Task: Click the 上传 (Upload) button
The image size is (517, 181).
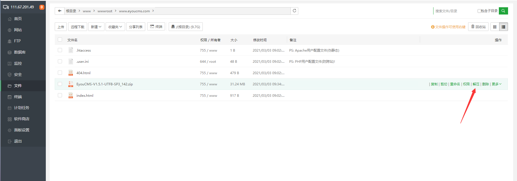Action: (x=61, y=27)
